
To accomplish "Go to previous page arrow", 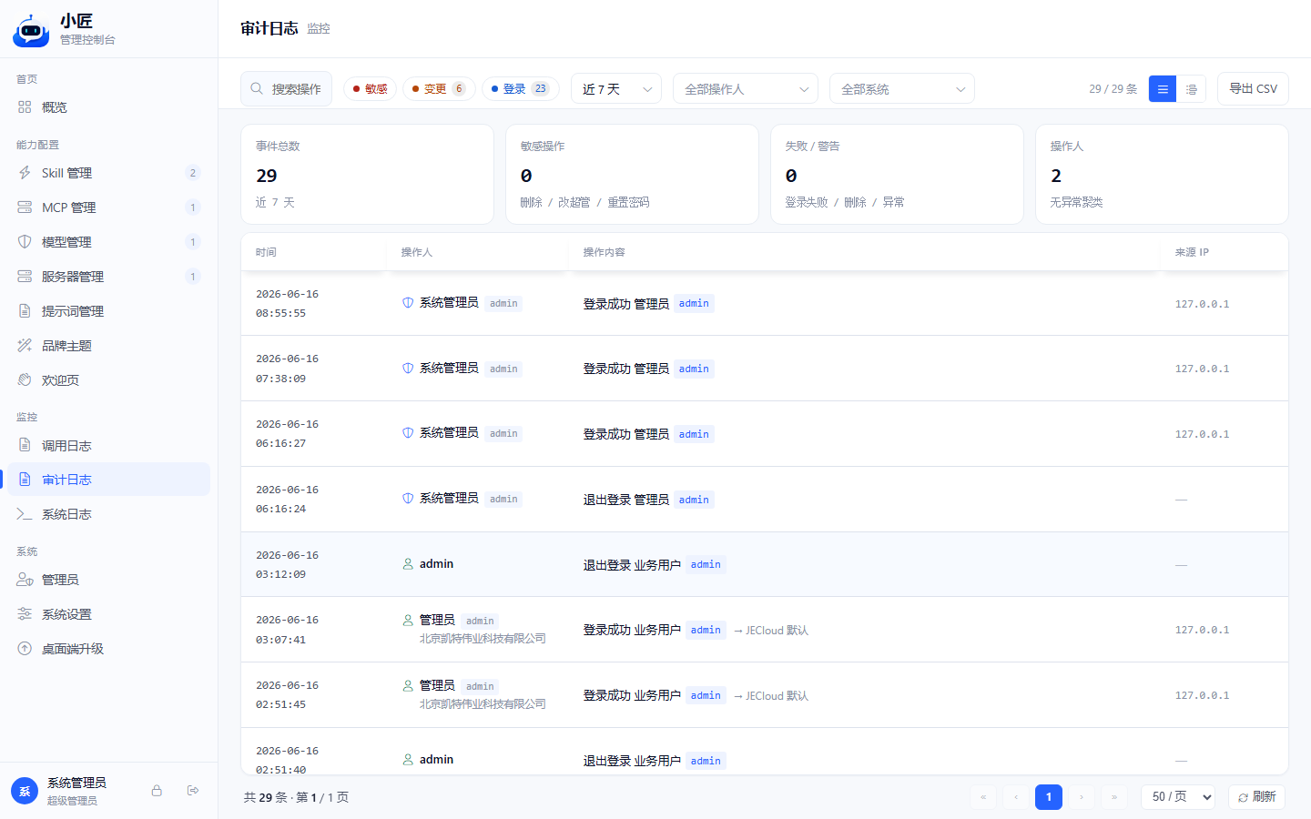I will [x=1016, y=797].
